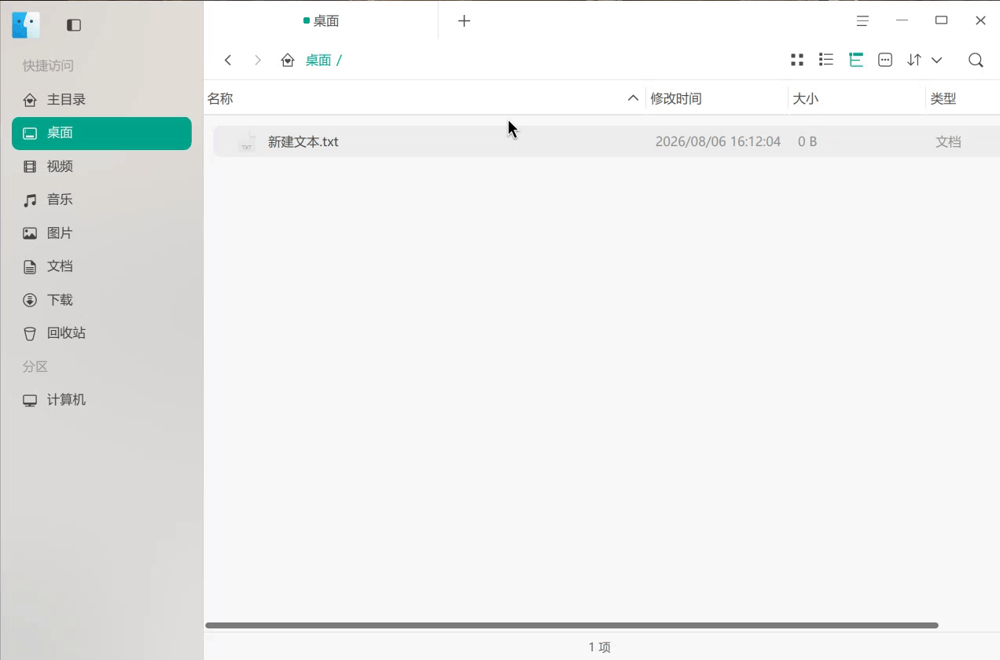Image resolution: width=1000 pixels, height=660 pixels.
Task: Click the horizontal scrollbar
Action: click(x=572, y=625)
